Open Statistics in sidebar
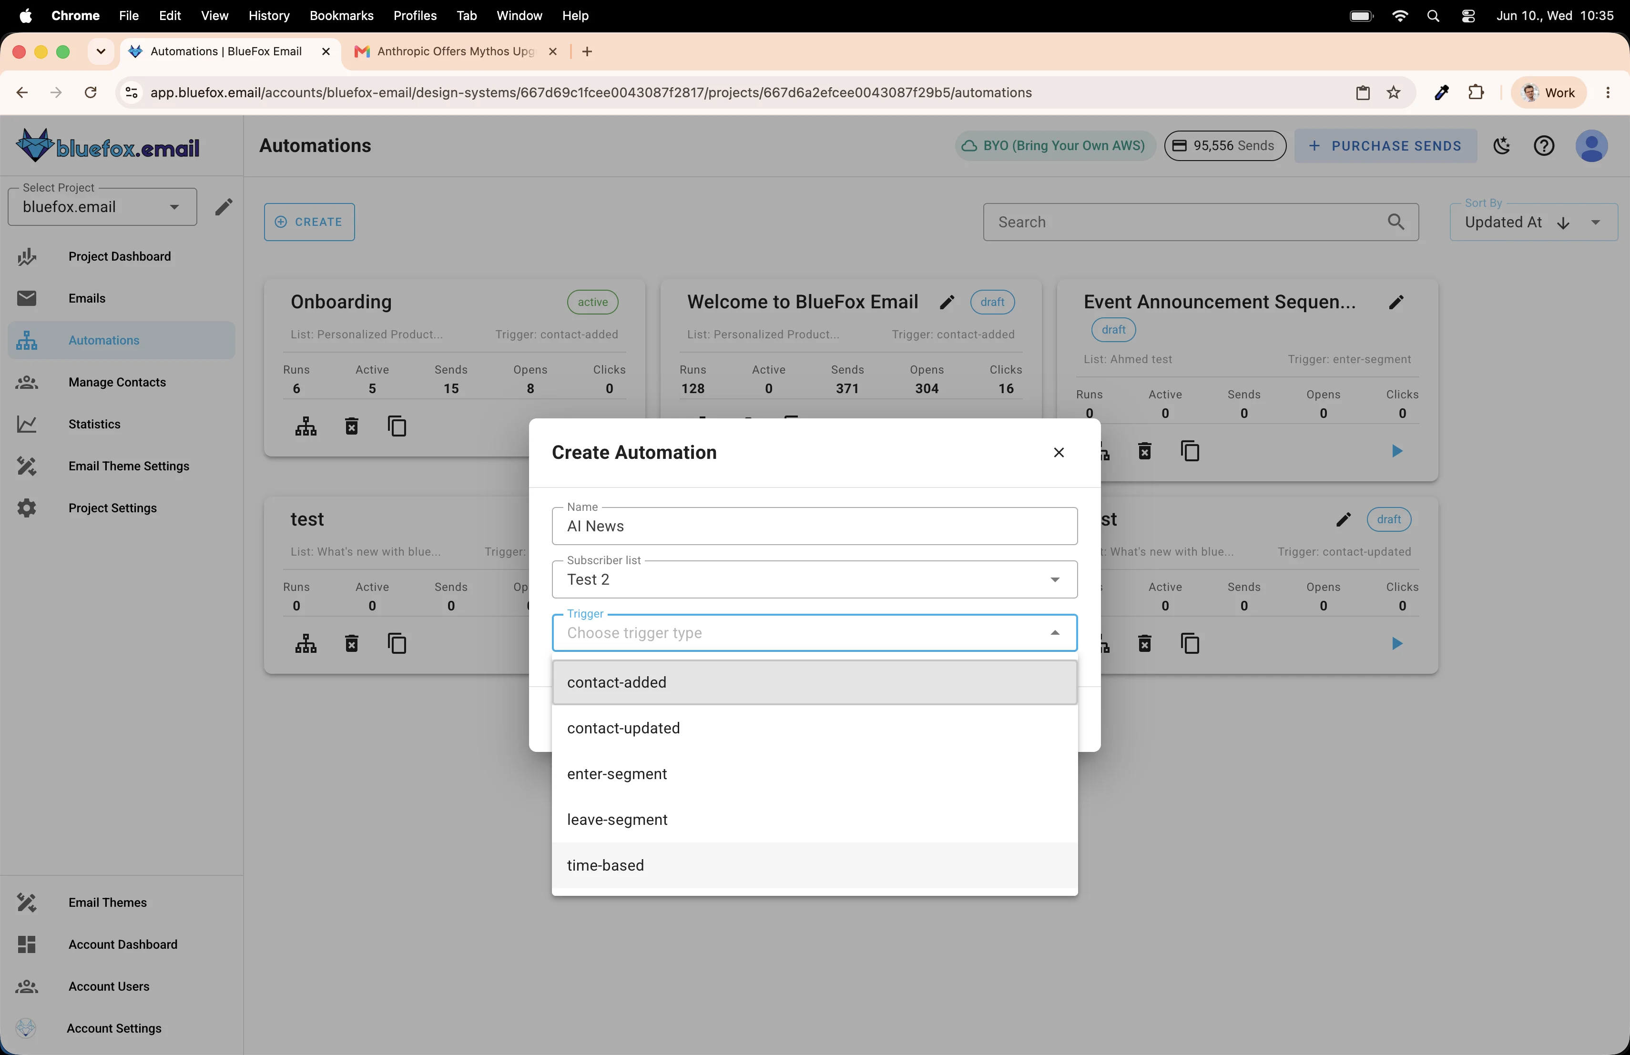The height and width of the screenshot is (1055, 1630). pos(121,424)
